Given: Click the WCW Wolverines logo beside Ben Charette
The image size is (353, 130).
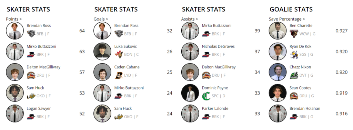Looking at the screenshot, I should pos(294,34).
